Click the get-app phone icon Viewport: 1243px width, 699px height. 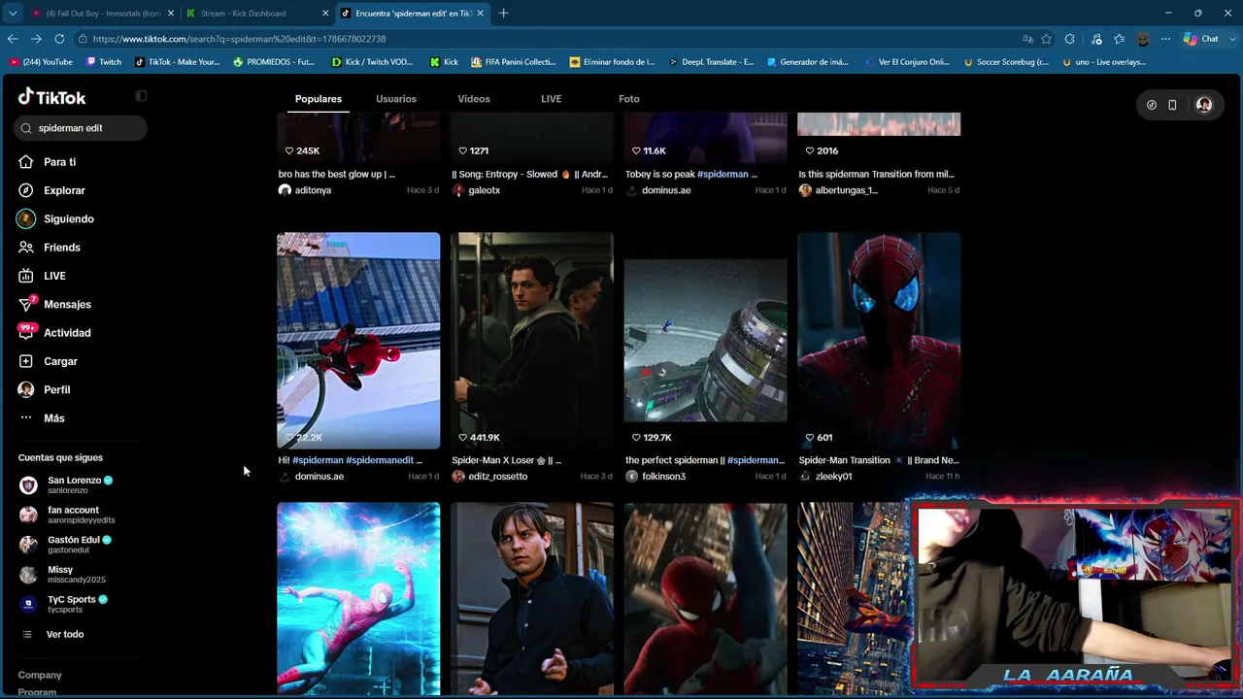1172,105
